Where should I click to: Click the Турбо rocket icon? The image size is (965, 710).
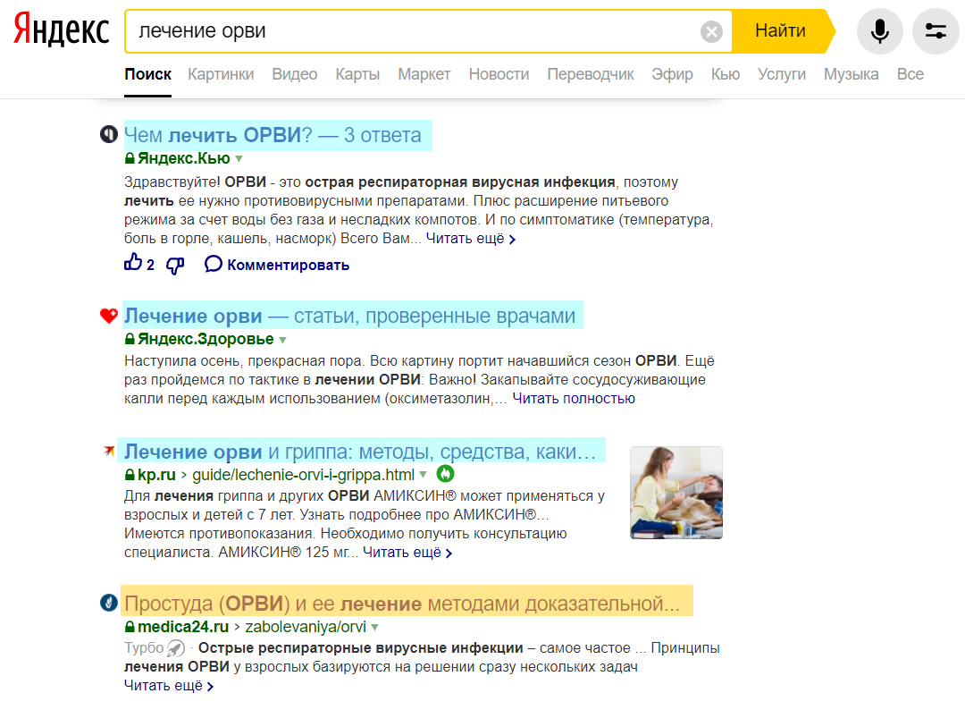click(176, 647)
